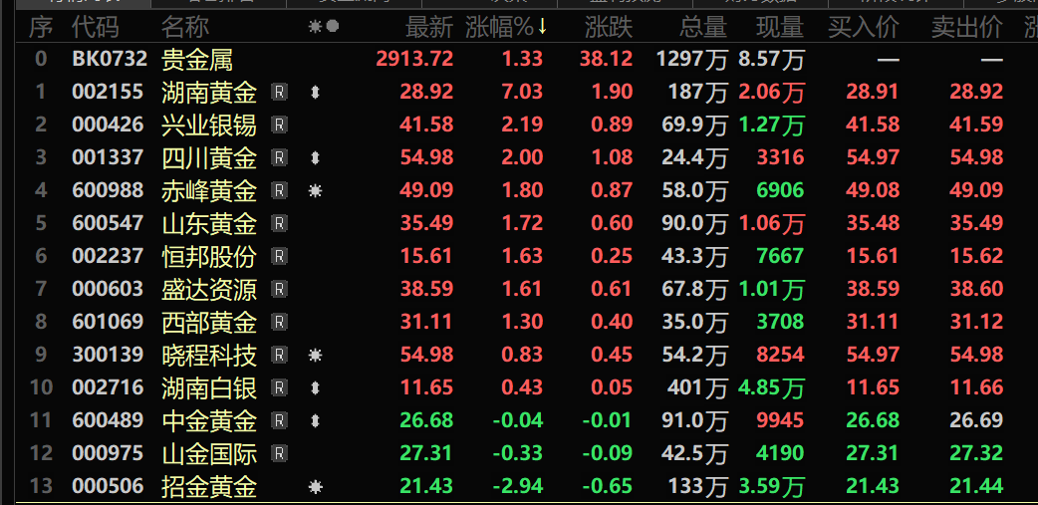This screenshot has height=505, width=1038.
Task: Click the R badge beside 山东黄金
Action: (x=279, y=224)
